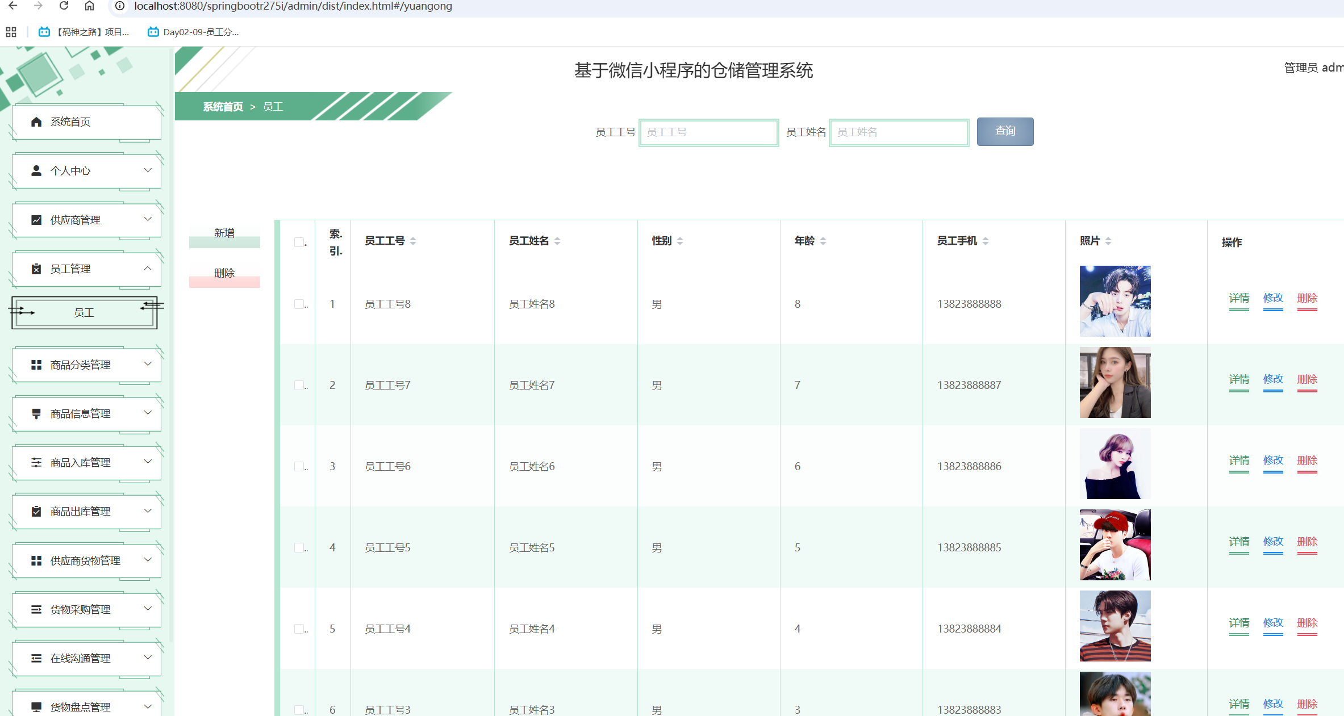Click the 查询 search button
The image size is (1344, 716).
(x=1005, y=131)
